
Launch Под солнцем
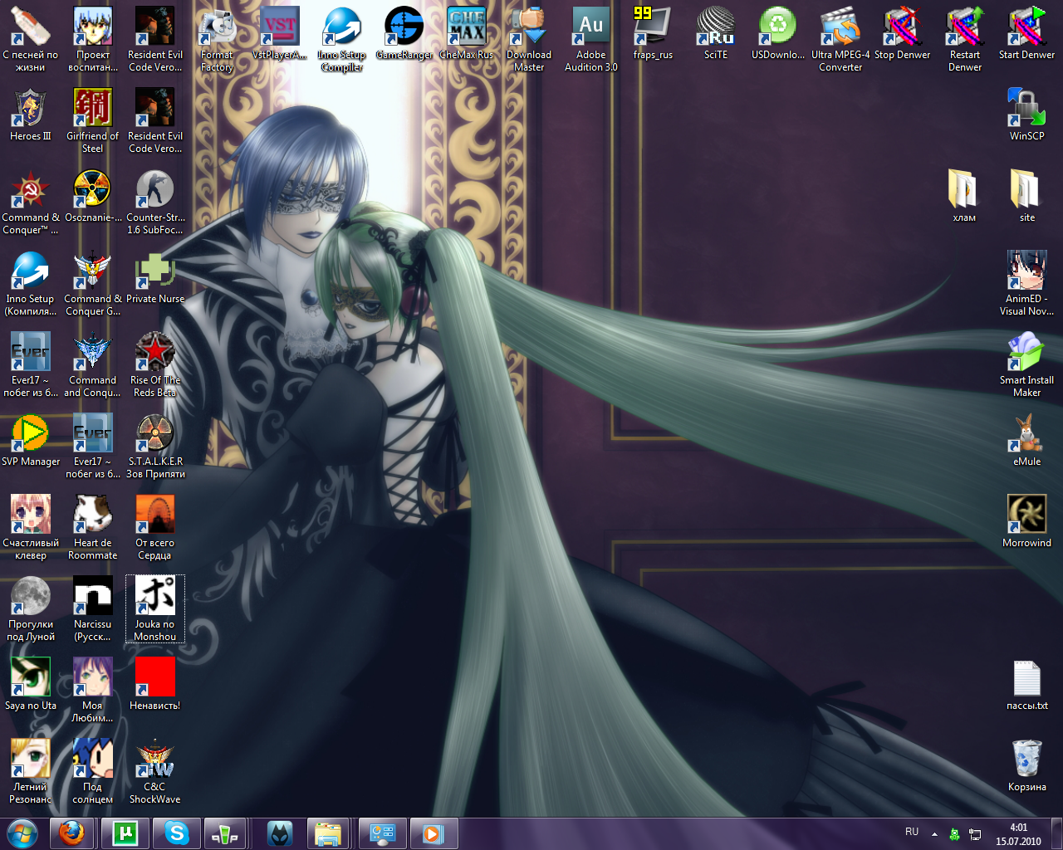click(92, 771)
